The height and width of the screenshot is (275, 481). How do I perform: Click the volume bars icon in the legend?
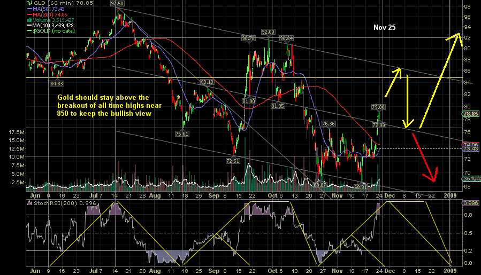29,20
